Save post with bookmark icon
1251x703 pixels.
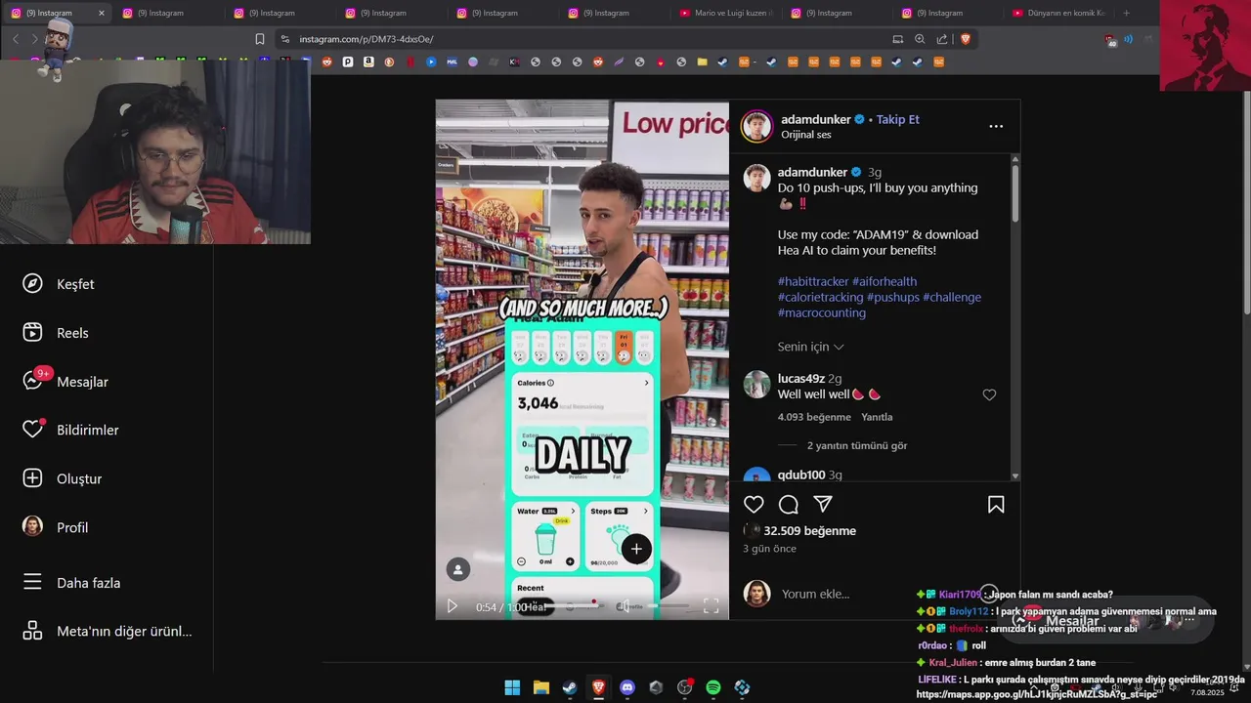coord(996,505)
